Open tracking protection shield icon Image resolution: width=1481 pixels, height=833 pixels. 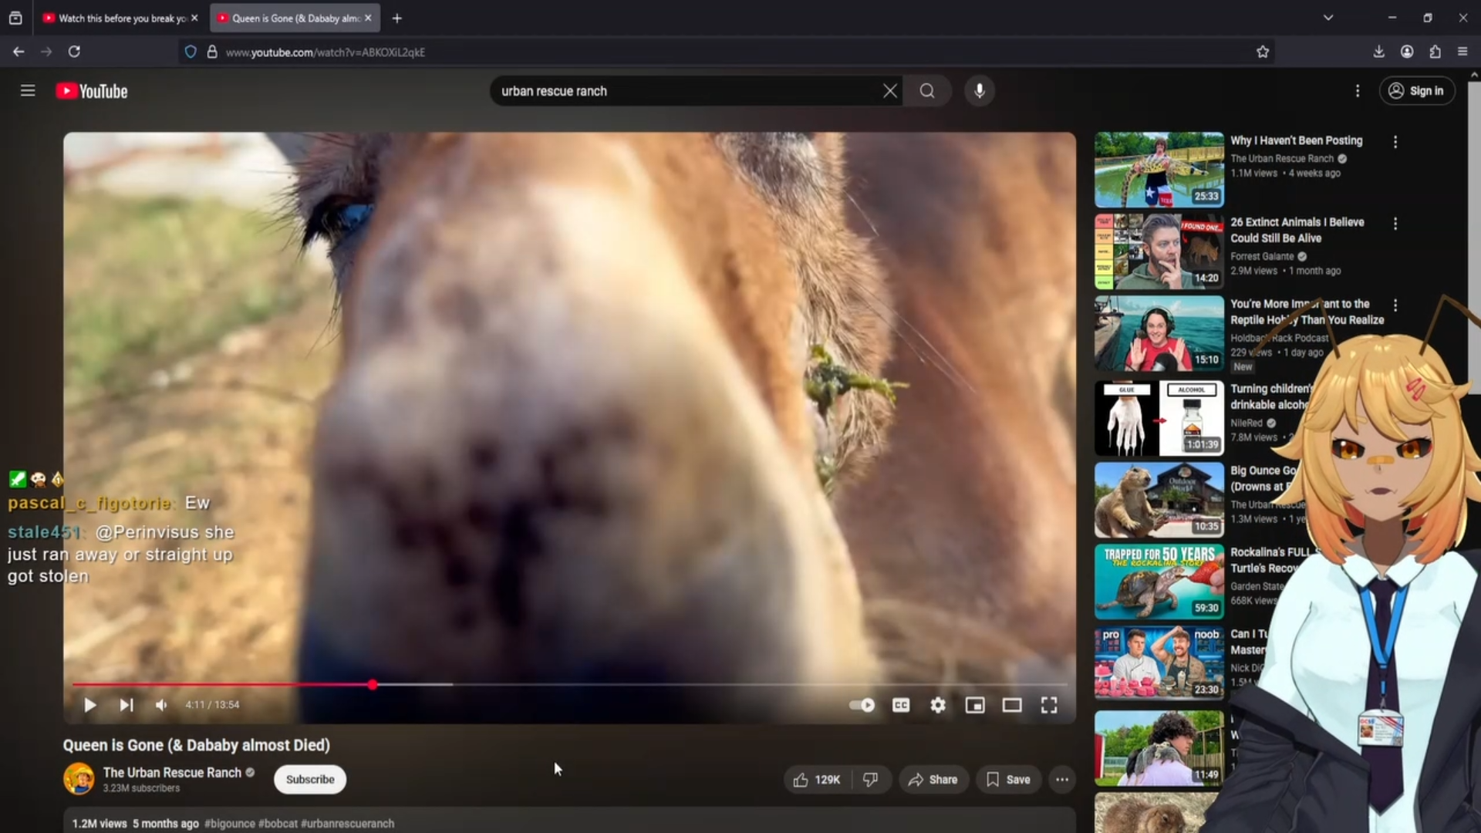pos(191,52)
